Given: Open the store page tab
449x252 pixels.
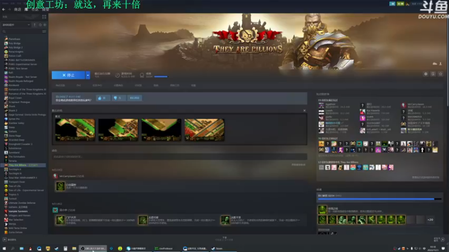Looking at the screenshot, I should pyautogui.click(x=60, y=86).
